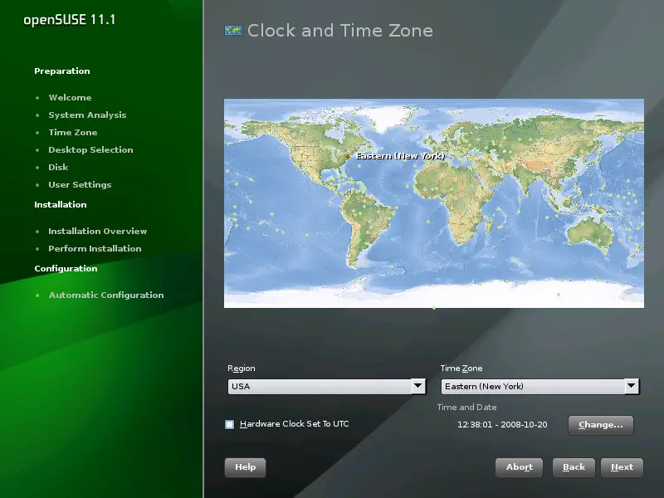
Task: Select Time Zone step in sidebar
Action: pyautogui.click(x=72, y=133)
